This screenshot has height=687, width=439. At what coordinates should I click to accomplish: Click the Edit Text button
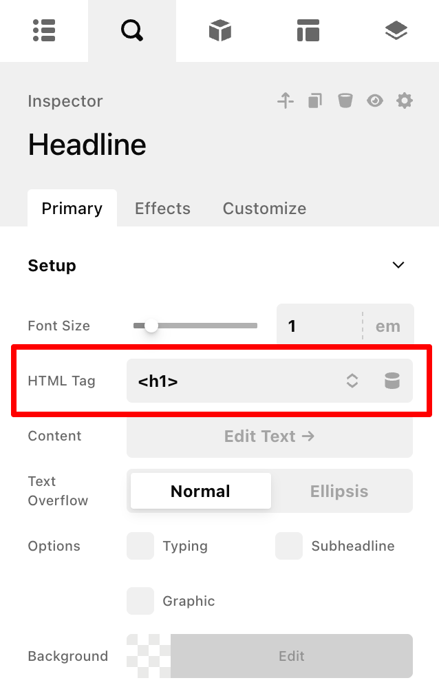(x=269, y=436)
